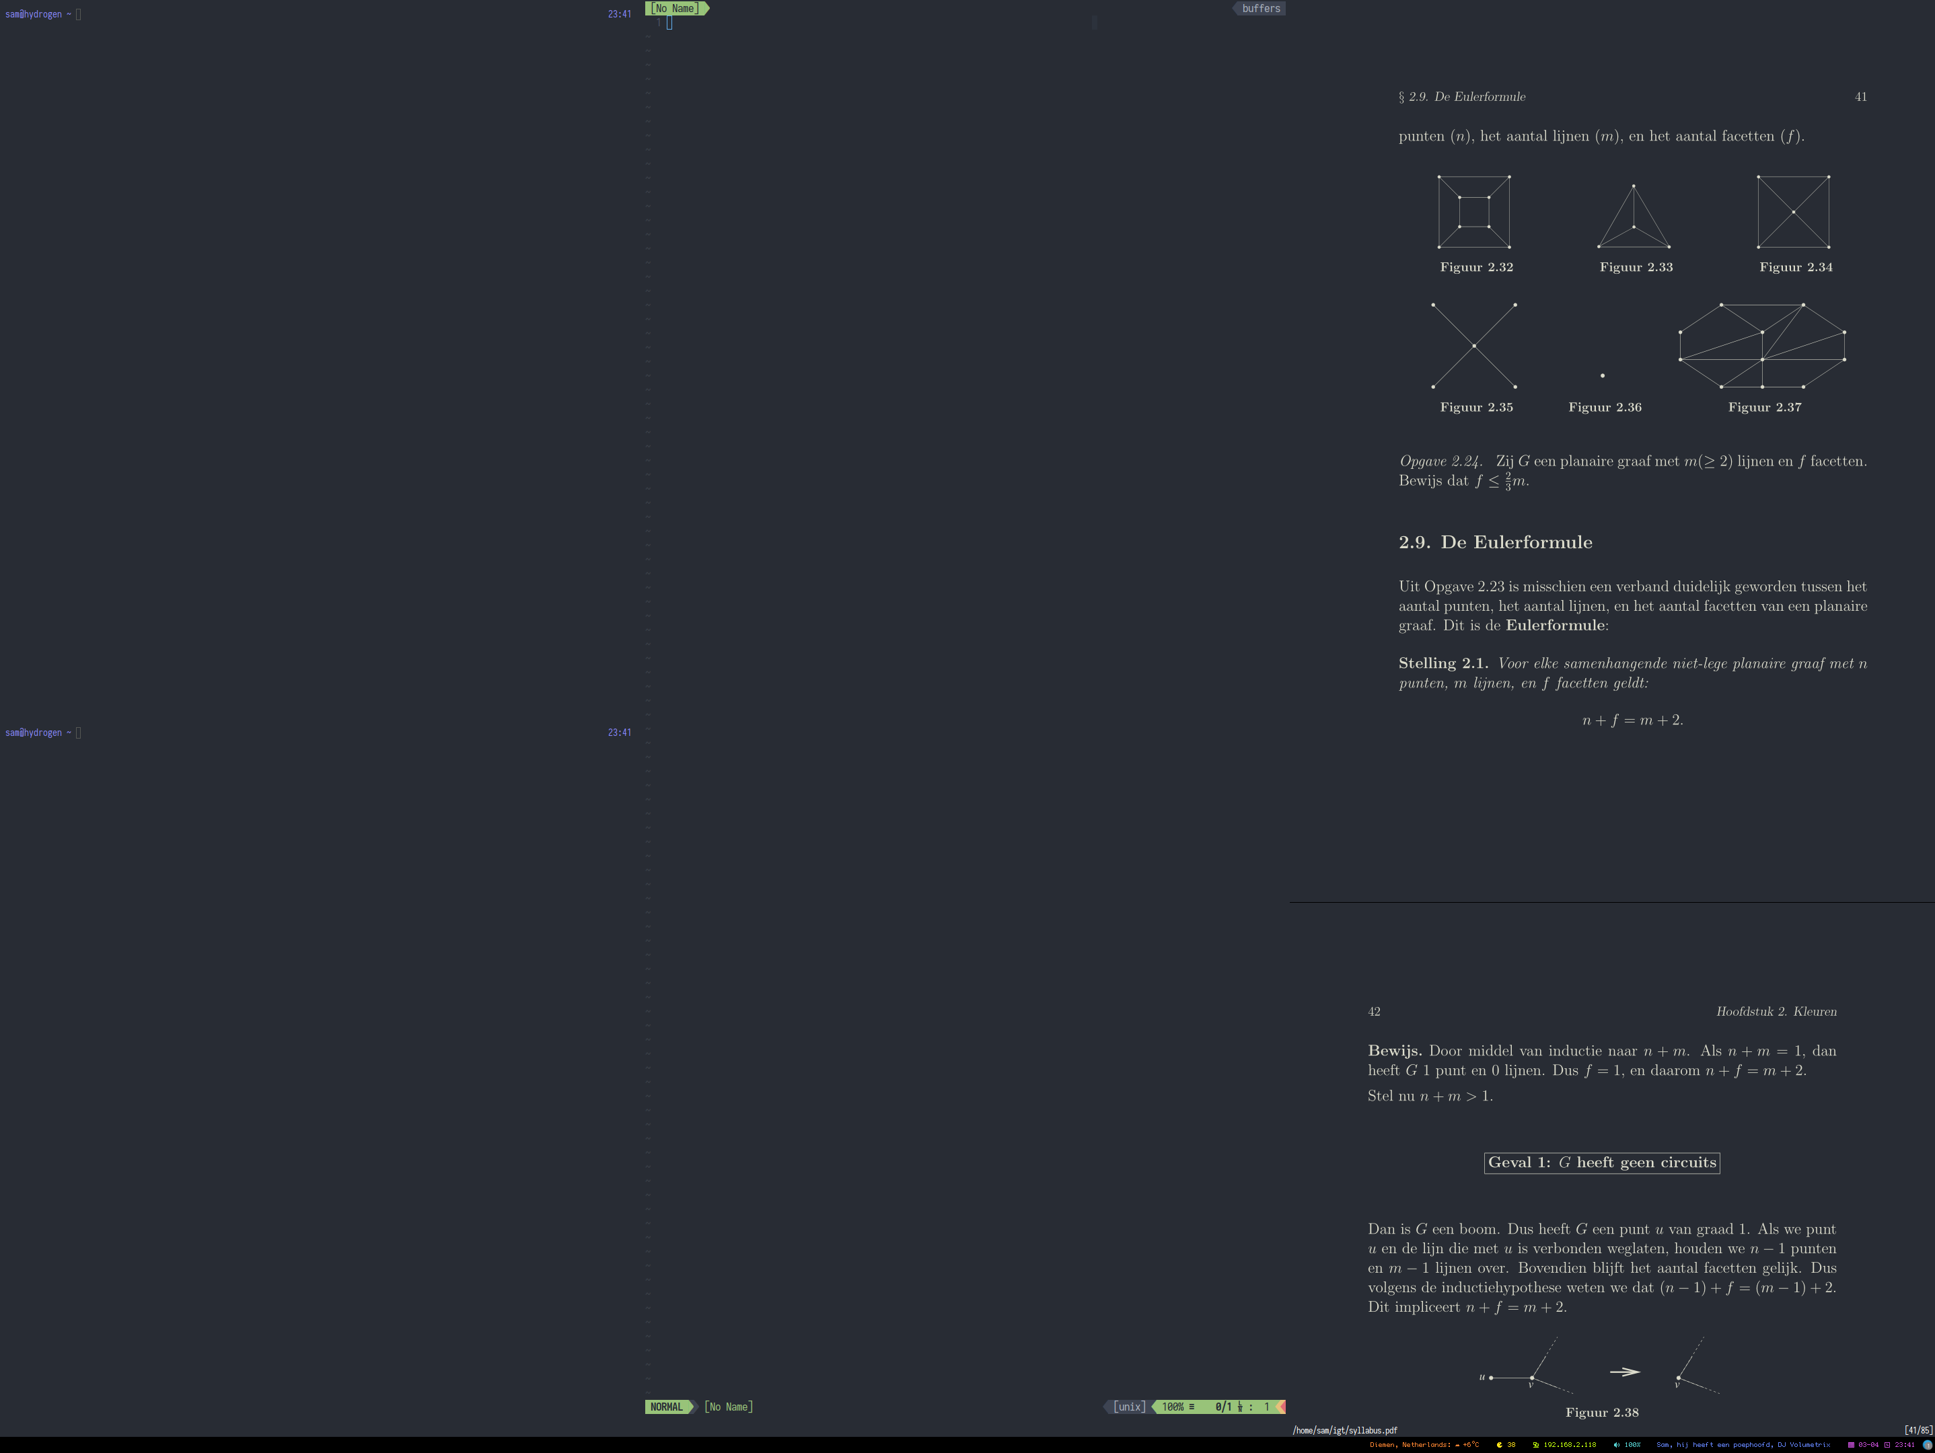Click the buffers label in vim's tabline
This screenshot has width=1935, height=1453.
(x=1261, y=9)
